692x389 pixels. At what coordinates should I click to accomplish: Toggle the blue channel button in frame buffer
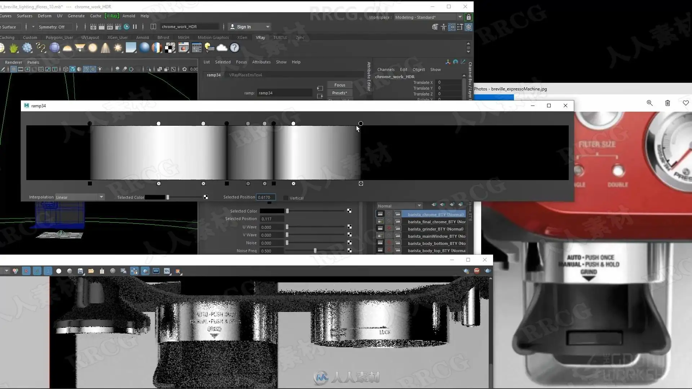click(48, 271)
